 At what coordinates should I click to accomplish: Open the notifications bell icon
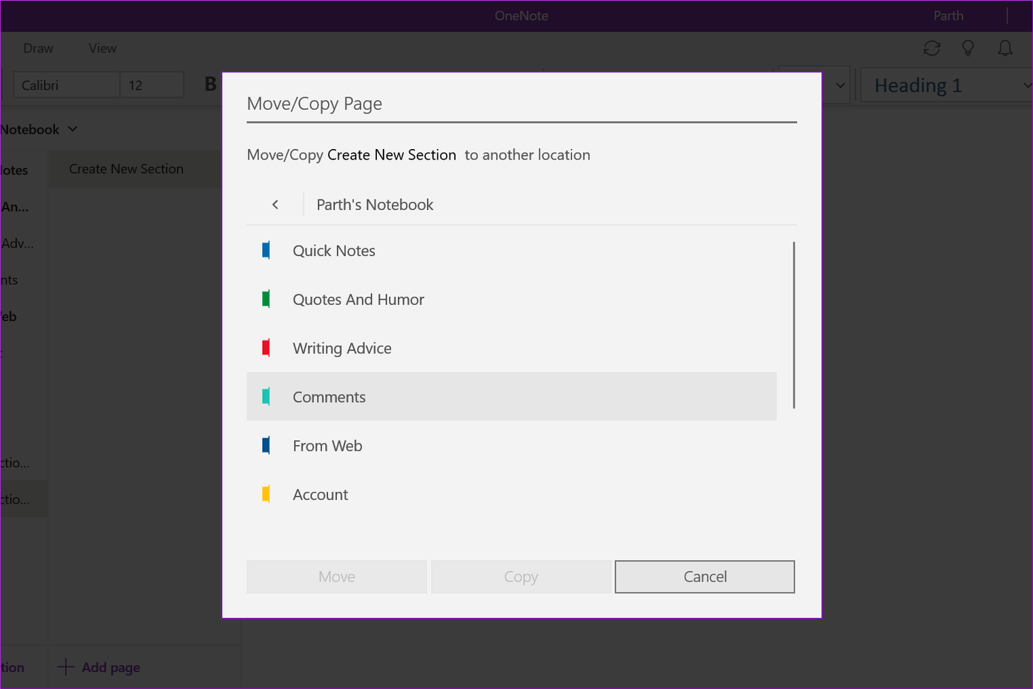[1005, 48]
